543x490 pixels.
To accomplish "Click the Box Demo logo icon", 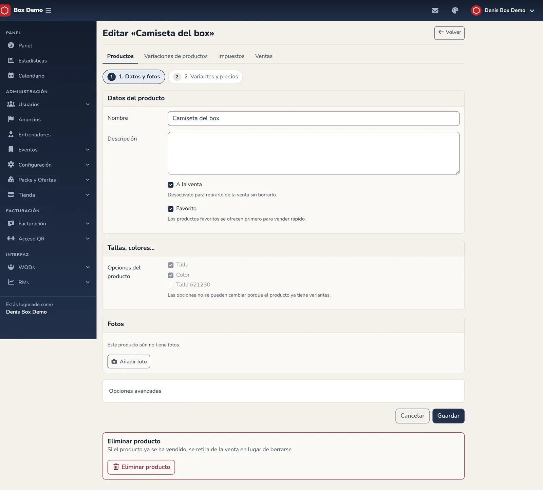I will [5, 11].
